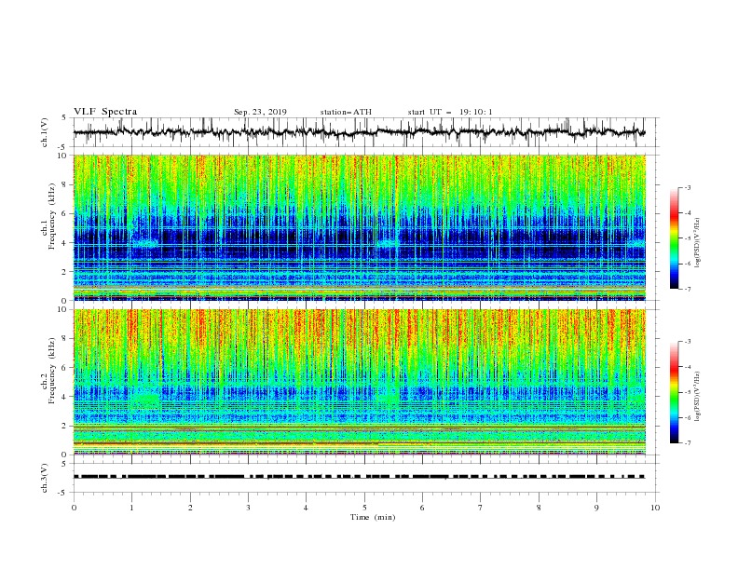Viewport: 738px width, 570px height.
Task: Click the "ch.3(V)" axis label
Action: [x=45, y=478]
